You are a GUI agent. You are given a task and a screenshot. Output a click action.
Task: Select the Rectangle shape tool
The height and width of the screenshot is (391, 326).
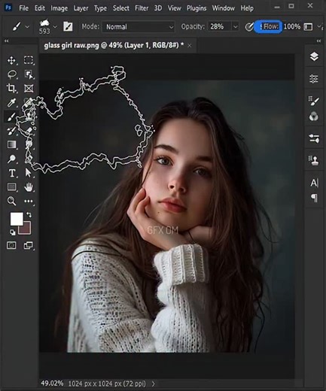(11, 187)
